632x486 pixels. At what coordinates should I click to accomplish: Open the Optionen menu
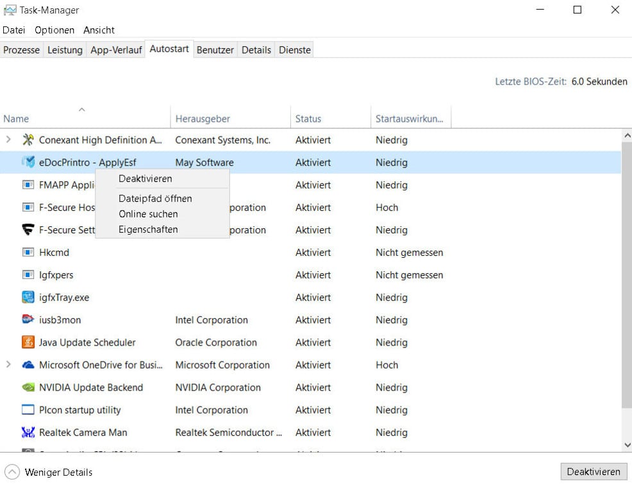[x=54, y=30]
